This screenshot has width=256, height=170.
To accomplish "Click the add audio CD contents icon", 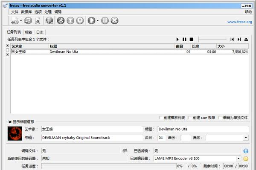I will (28, 21).
